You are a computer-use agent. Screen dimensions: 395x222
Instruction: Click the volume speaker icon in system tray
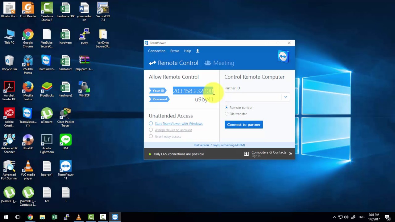click(x=346, y=217)
